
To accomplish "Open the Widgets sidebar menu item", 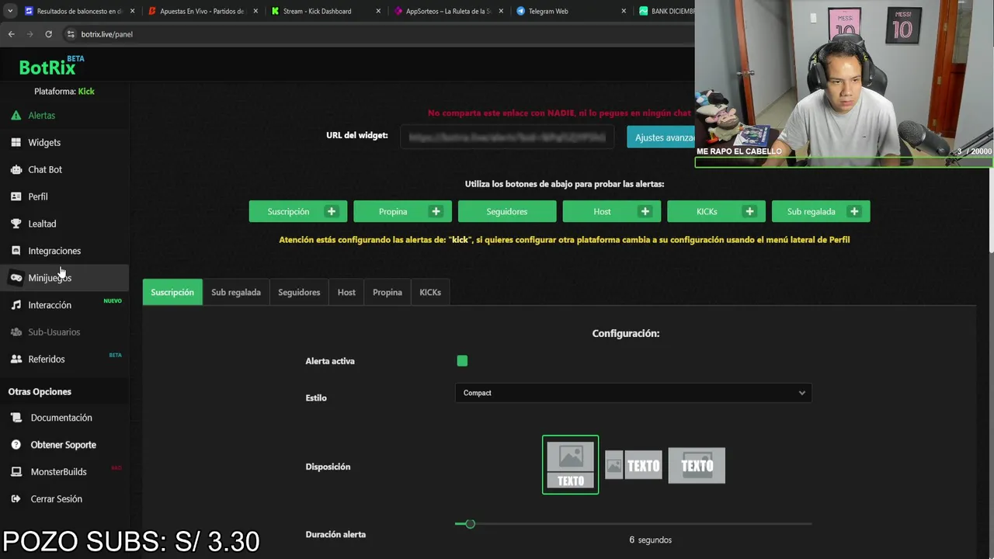I will [x=64, y=142].
